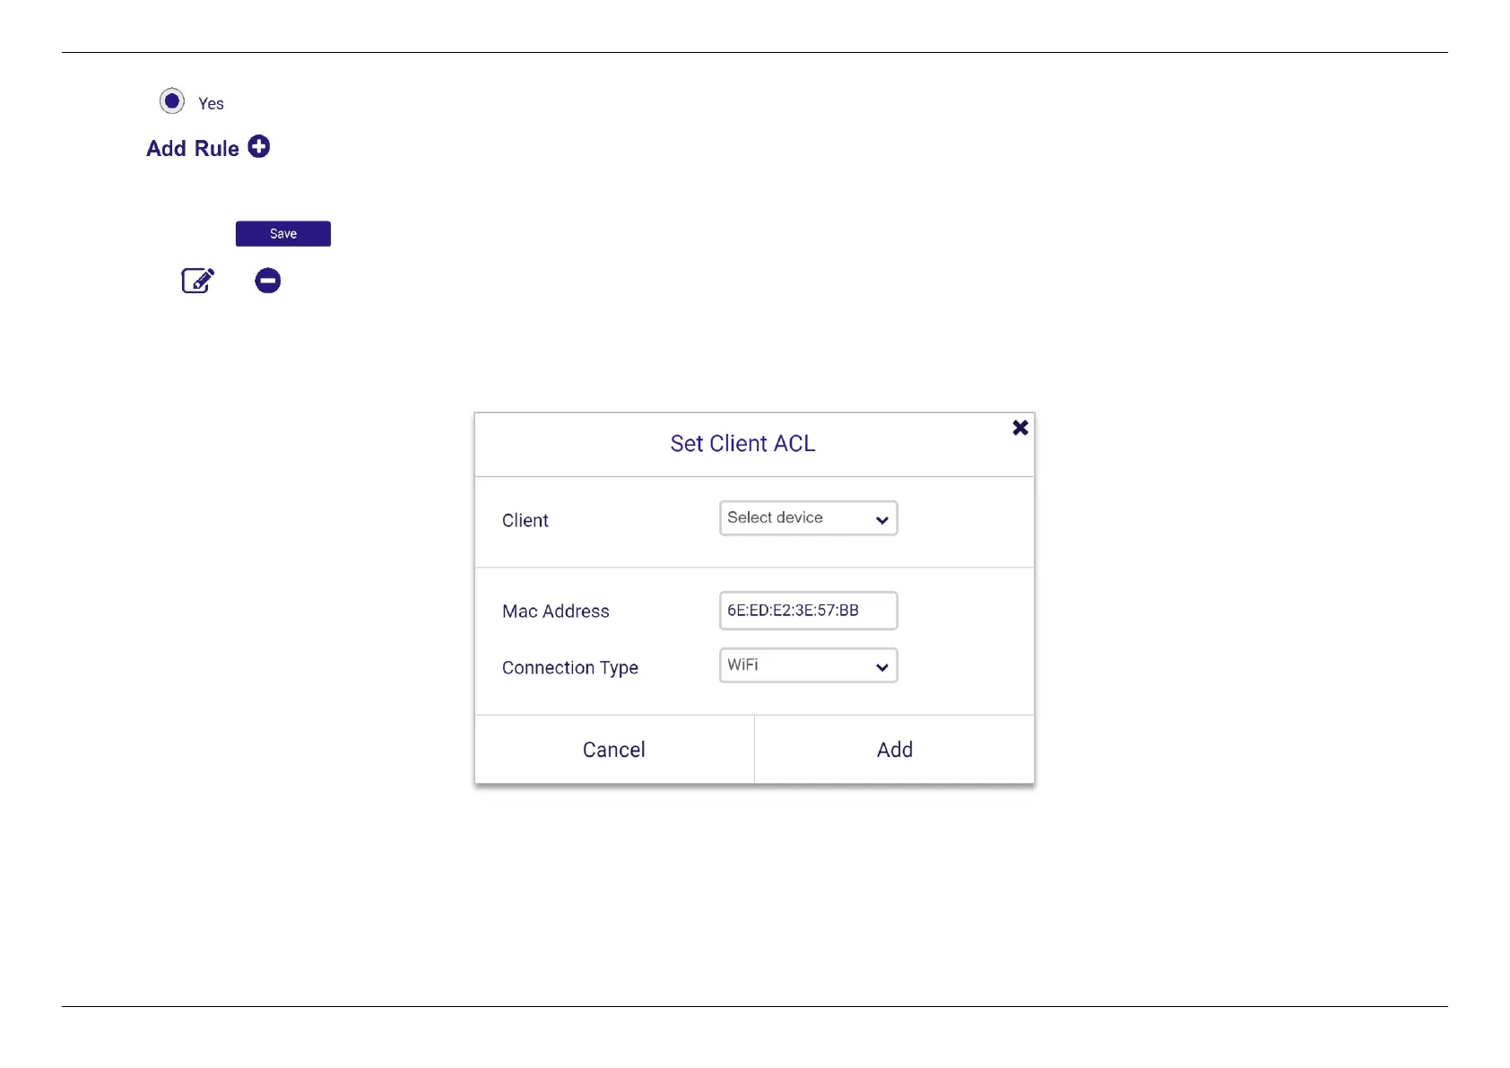Click the Mac Address label
Screen dimensions: 1510x1068
556,612
